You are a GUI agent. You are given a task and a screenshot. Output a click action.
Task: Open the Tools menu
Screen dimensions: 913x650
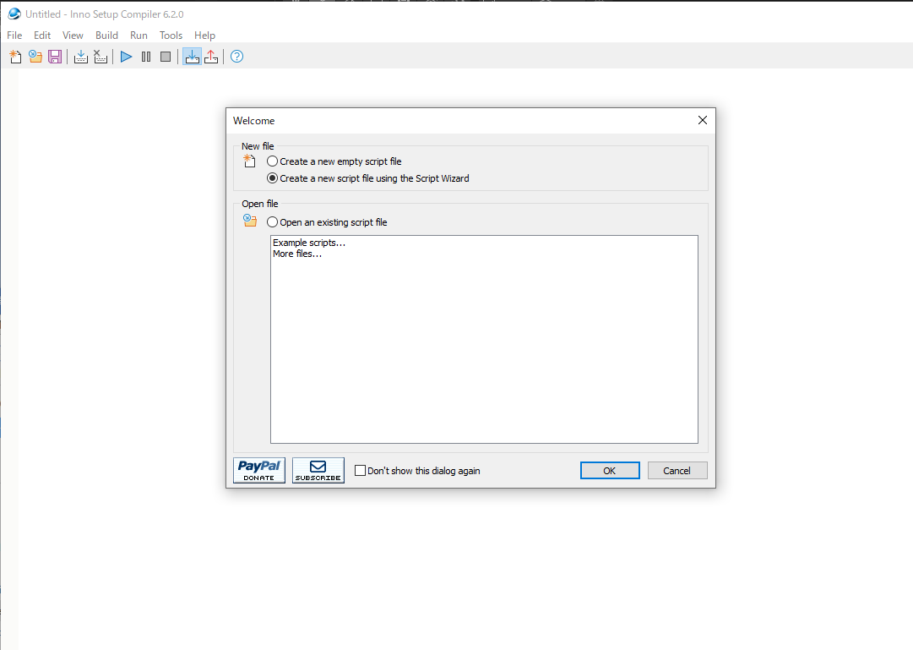[x=171, y=35]
